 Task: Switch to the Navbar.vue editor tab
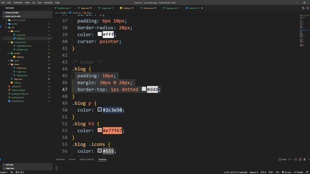coord(63,8)
